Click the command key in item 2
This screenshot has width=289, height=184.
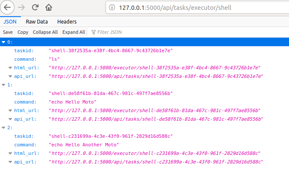click(25, 145)
